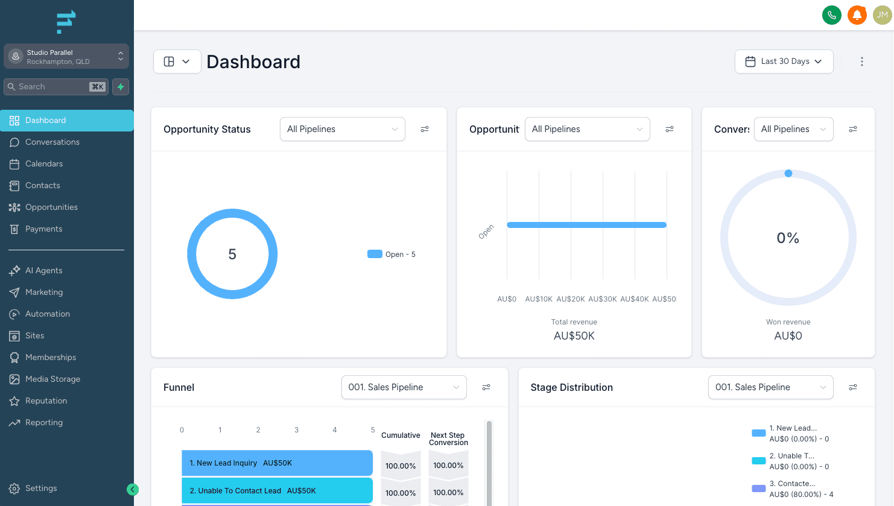The height and width of the screenshot is (506, 894).
Task: Collapse the sidebar with the green chevron
Action: 133,489
